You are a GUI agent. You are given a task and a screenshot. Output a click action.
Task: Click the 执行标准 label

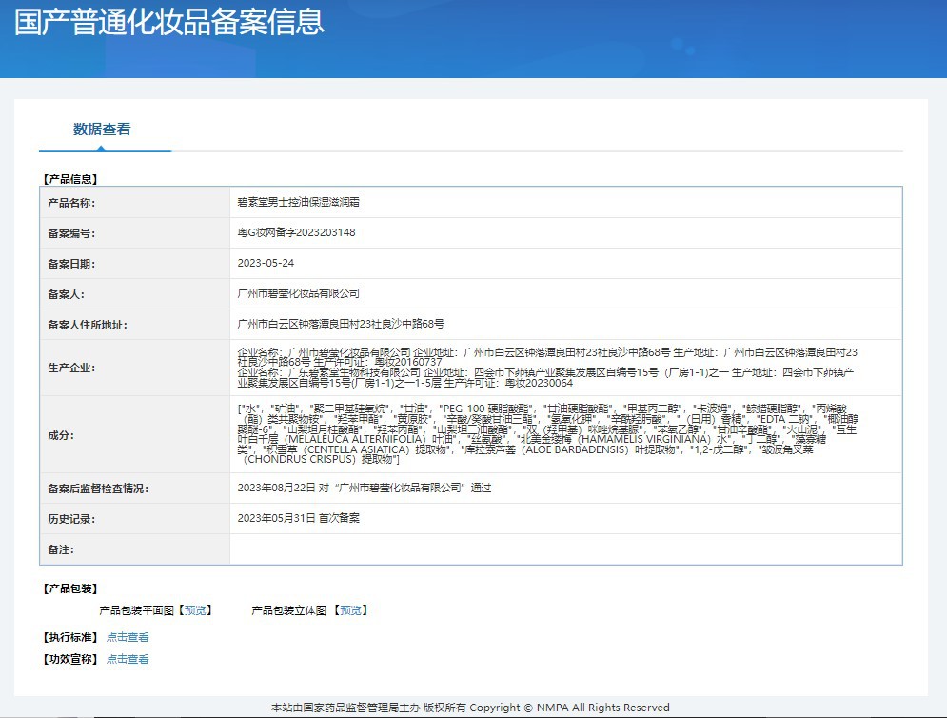tap(70, 637)
